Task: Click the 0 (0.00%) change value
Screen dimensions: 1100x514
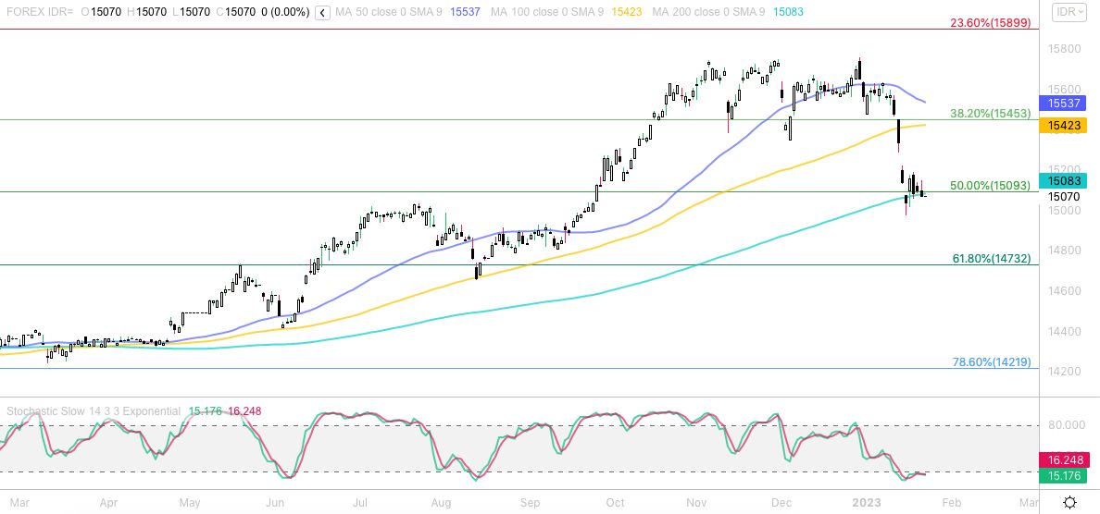Action: pyautogui.click(x=285, y=12)
